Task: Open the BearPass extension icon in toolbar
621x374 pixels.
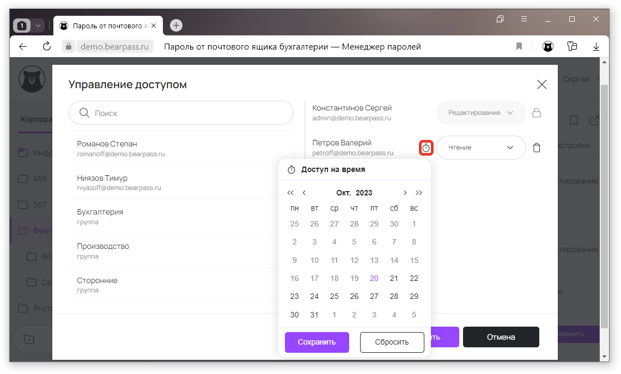Action: pyautogui.click(x=547, y=47)
